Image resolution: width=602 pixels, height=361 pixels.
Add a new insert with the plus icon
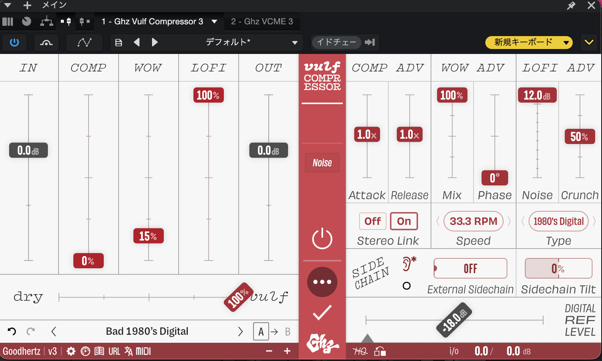point(27,5)
